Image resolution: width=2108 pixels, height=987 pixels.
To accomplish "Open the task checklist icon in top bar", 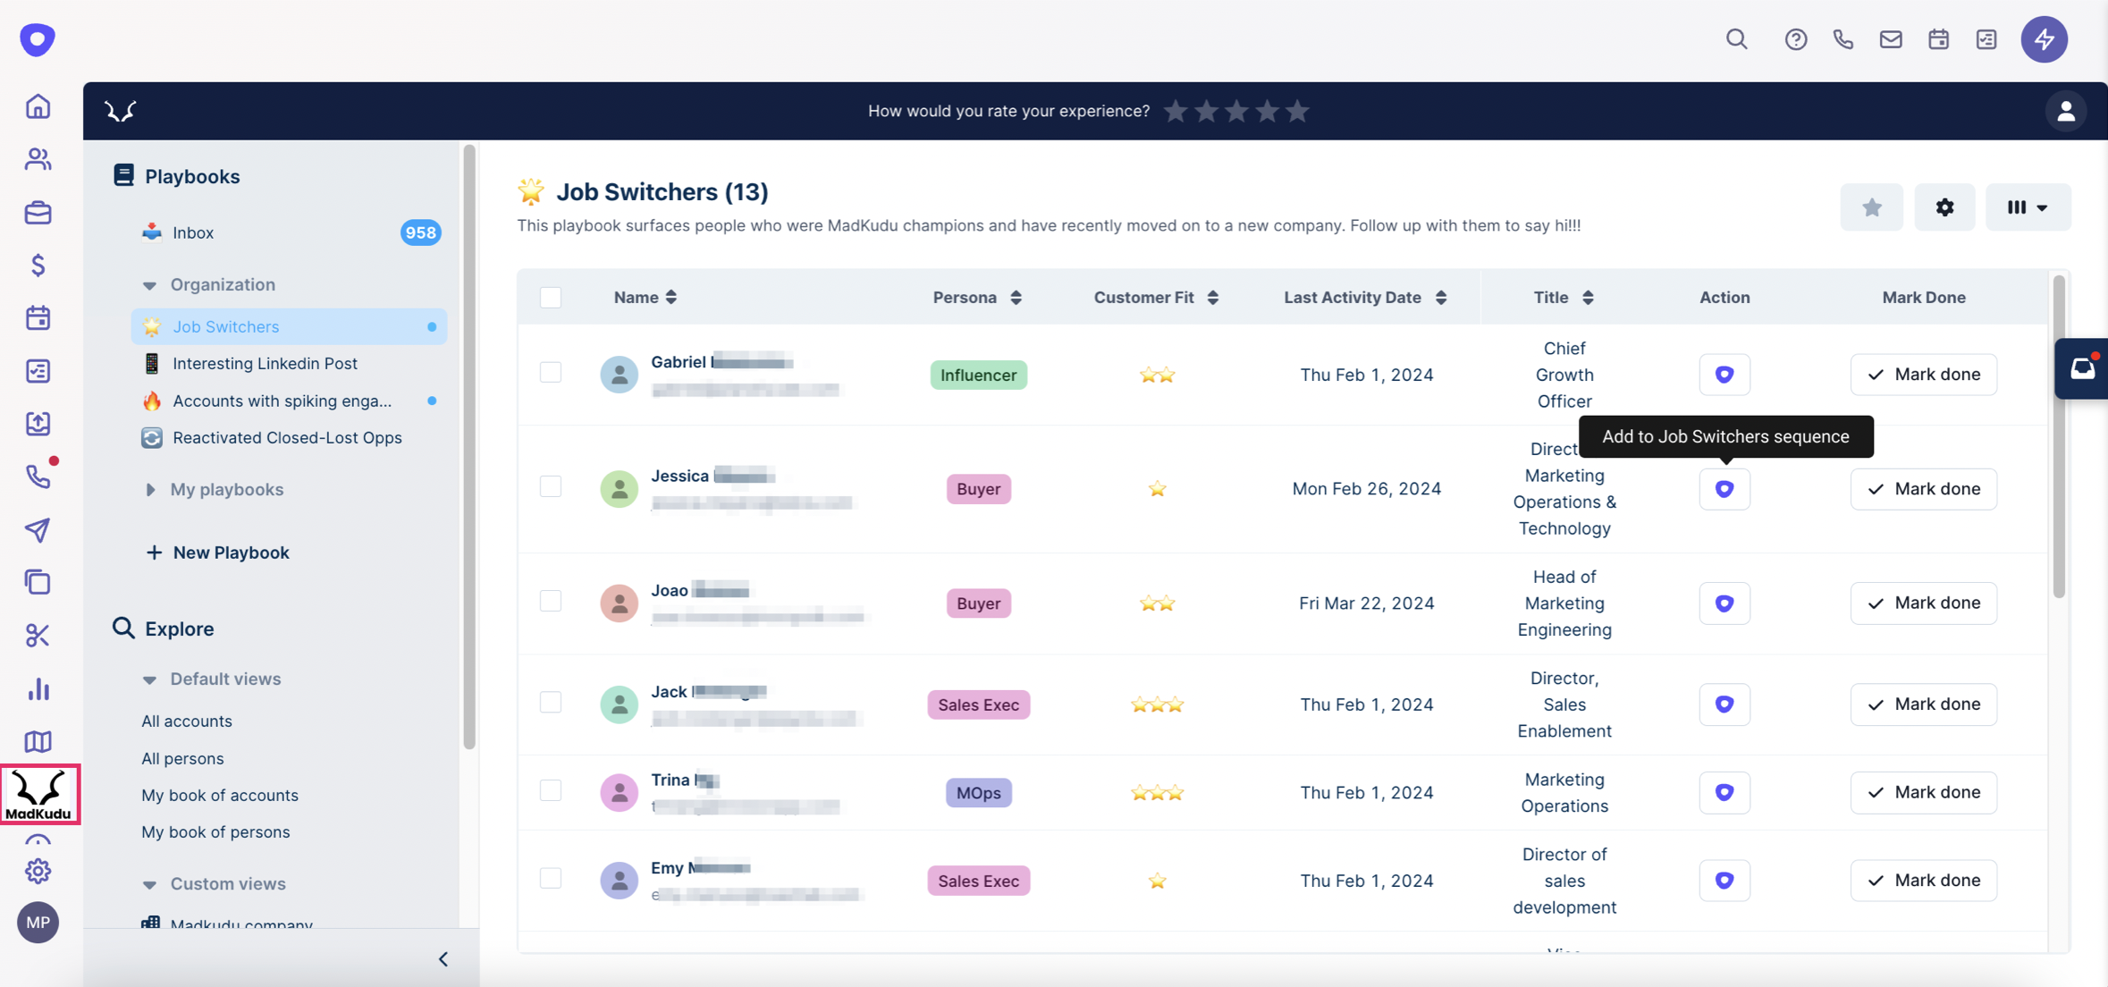I will pos(1986,39).
